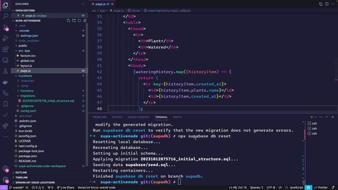
Task: Click the supadb branch in status bar
Action: [x=16, y=188]
